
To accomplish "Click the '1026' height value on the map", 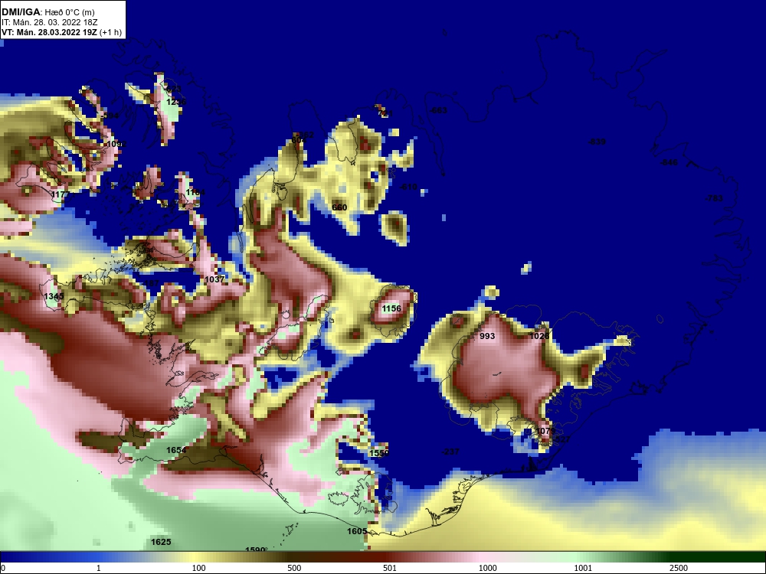I will [539, 336].
